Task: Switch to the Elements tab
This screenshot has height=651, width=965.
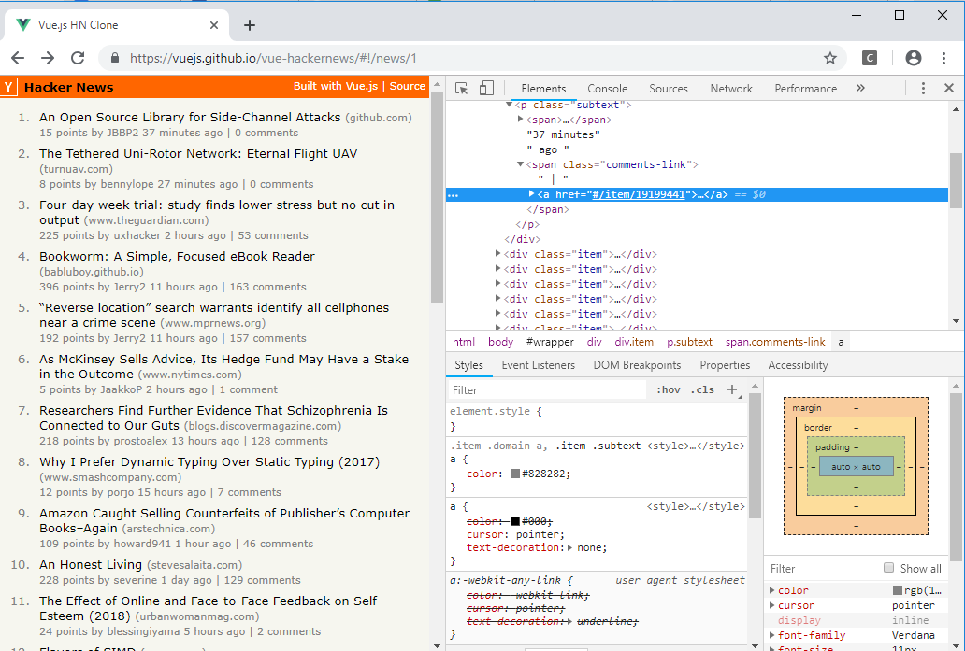Action: point(543,89)
